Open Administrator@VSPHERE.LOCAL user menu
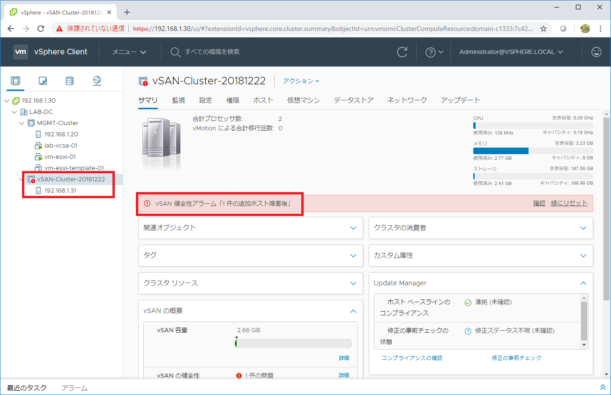611x395 pixels. tap(511, 52)
